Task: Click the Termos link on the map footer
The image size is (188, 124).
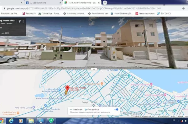Action: [x=180, y=116]
